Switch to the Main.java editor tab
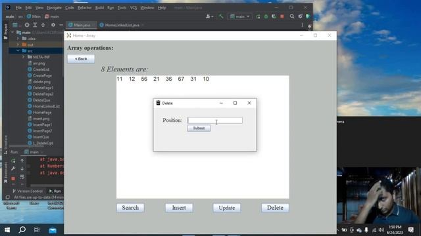 click(x=82, y=25)
